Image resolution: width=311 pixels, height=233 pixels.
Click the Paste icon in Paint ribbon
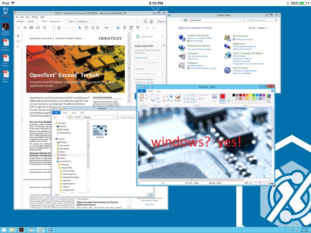click(141, 98)
